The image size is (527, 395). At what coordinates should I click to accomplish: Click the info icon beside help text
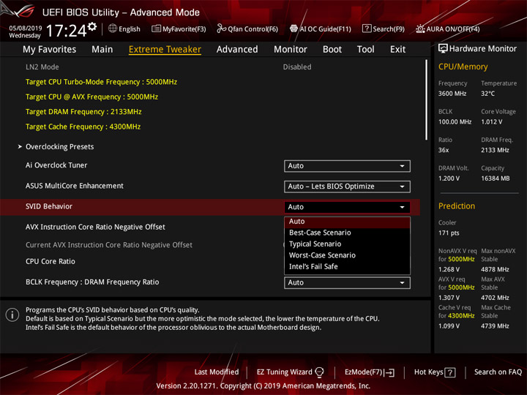pos(12,315)
